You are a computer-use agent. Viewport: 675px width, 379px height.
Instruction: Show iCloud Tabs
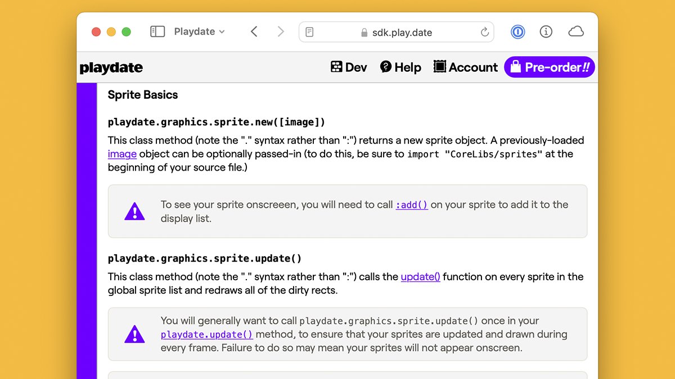click(x=576, y=32)
